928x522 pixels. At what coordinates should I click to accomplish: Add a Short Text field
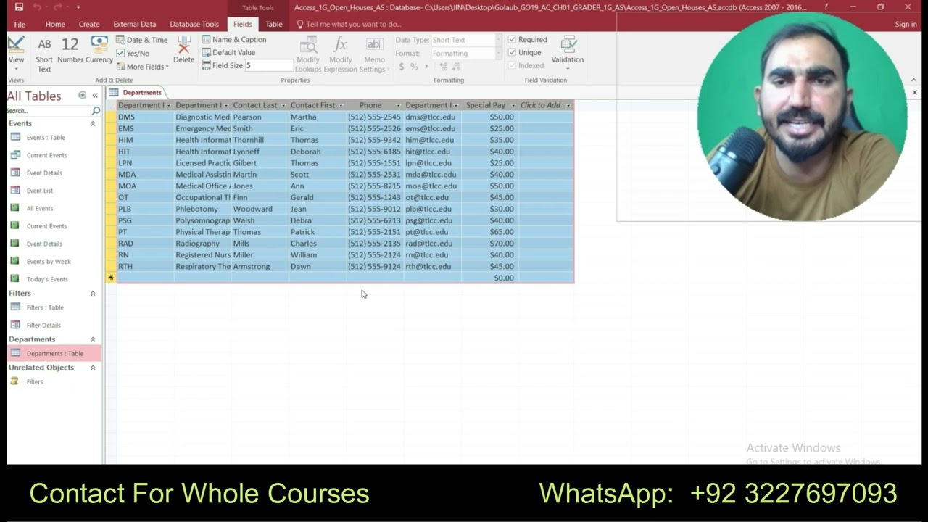[44, 54]
